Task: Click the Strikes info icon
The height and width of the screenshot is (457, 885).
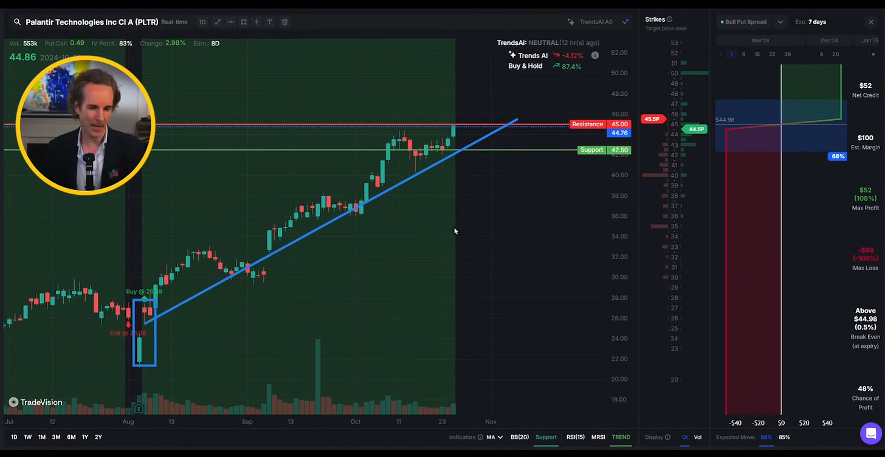Action: click(670, 19)
